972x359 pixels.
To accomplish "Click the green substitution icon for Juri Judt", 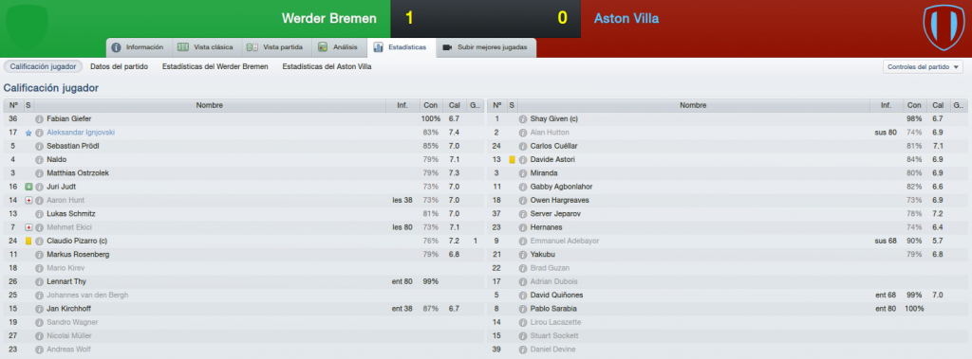I will click(28, 187).
